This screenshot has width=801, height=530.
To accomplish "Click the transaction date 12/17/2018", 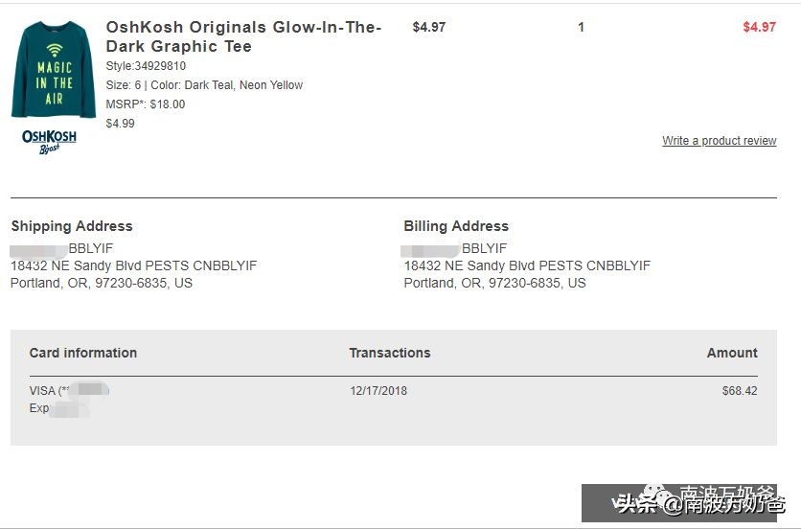I will [x=378, y=391].
